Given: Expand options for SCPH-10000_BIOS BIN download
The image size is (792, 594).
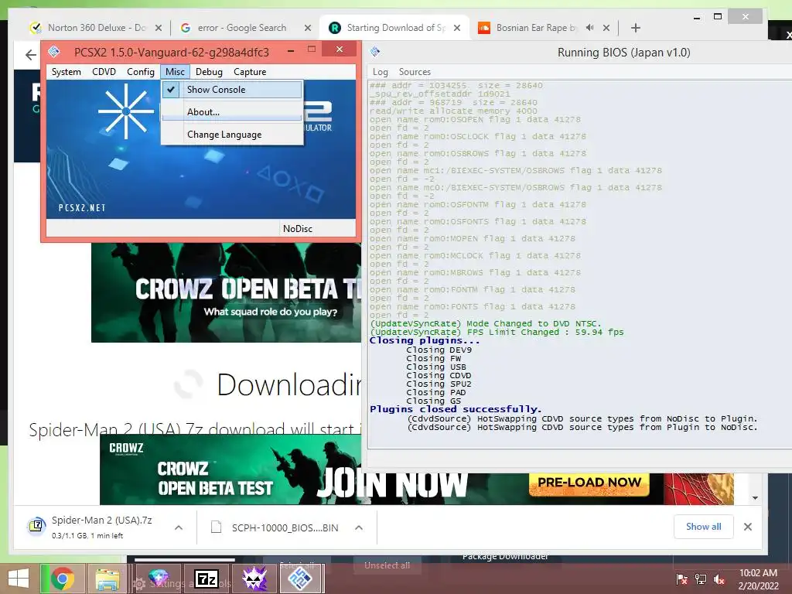Looking at the screenshot, I should 359,527.
